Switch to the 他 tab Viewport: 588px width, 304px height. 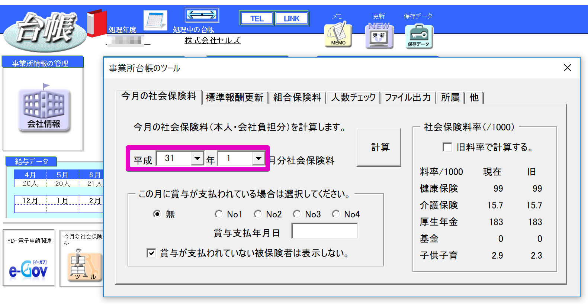coord(474,97)
